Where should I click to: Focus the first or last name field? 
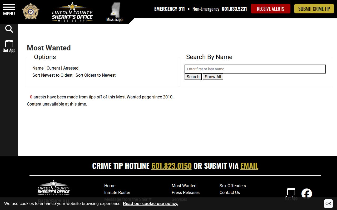255,69
